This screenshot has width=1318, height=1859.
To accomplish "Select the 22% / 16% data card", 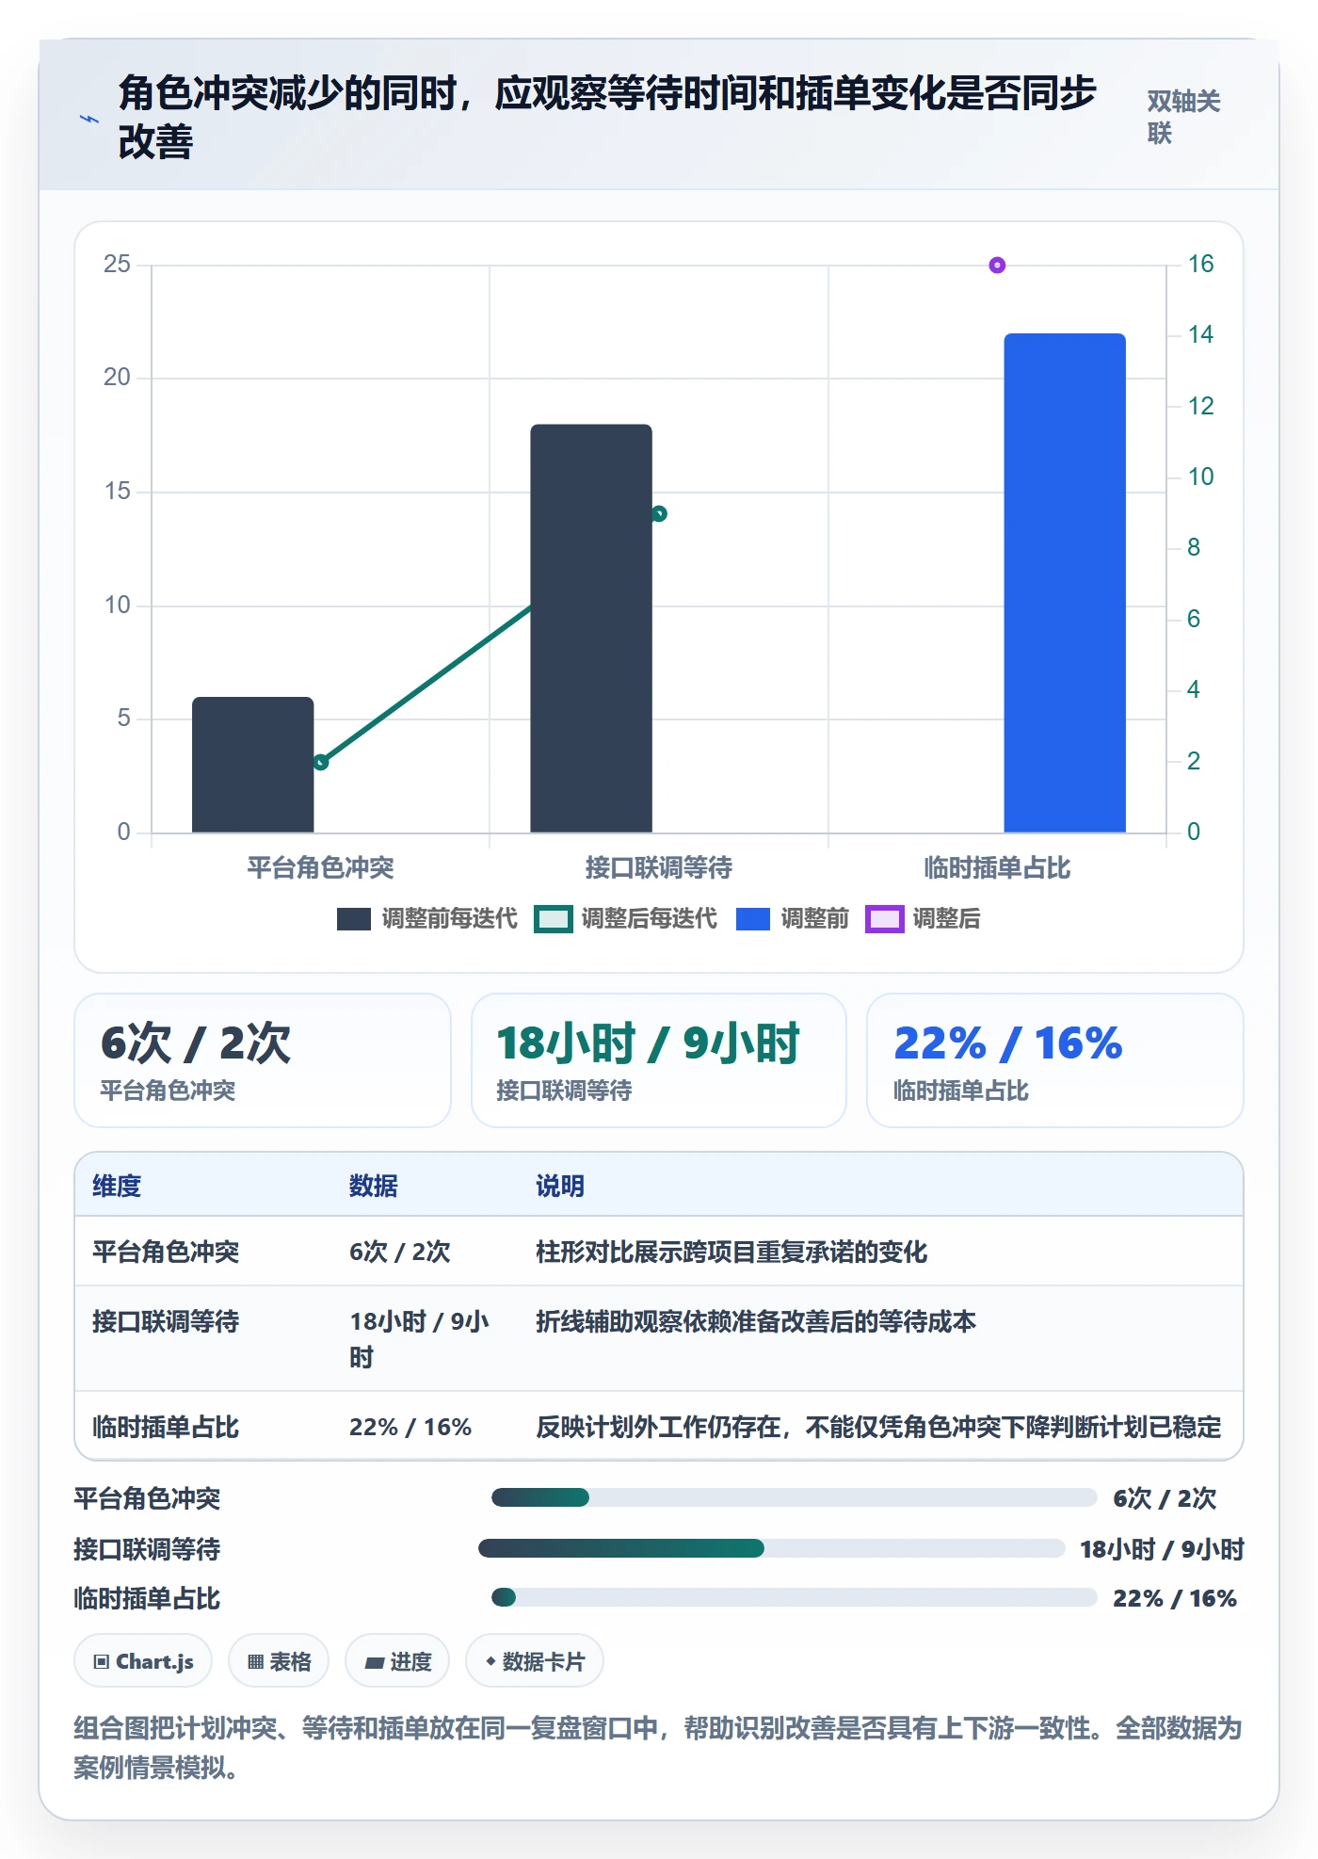I will [1055, 1060].
